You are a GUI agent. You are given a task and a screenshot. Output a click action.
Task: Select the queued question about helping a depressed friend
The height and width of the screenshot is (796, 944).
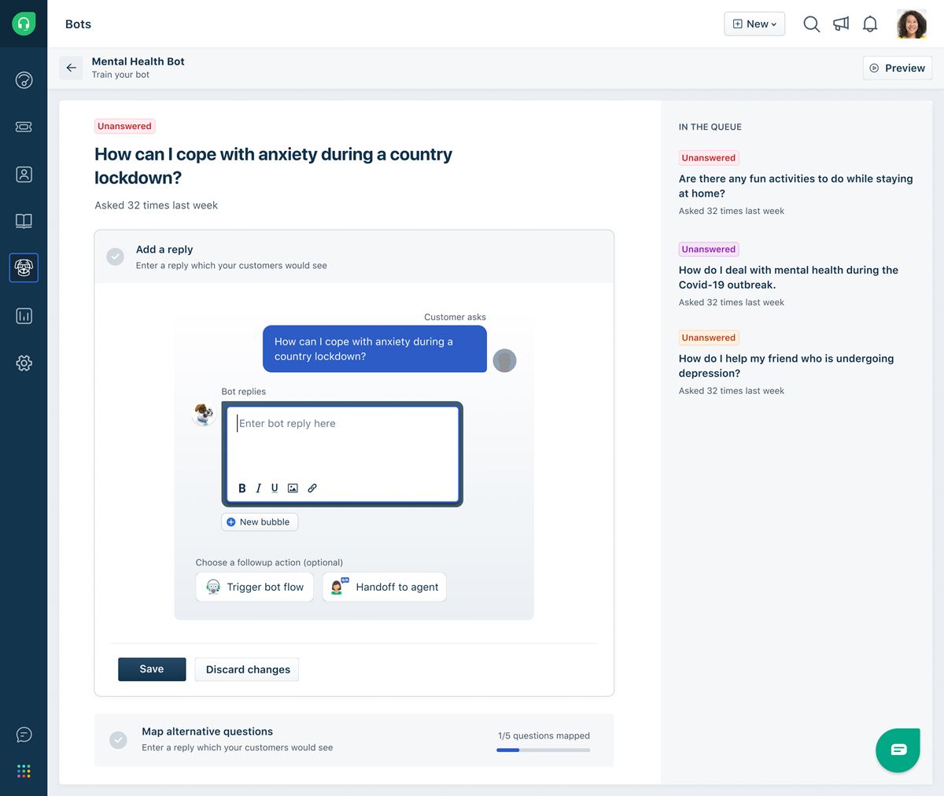[786, 366]
